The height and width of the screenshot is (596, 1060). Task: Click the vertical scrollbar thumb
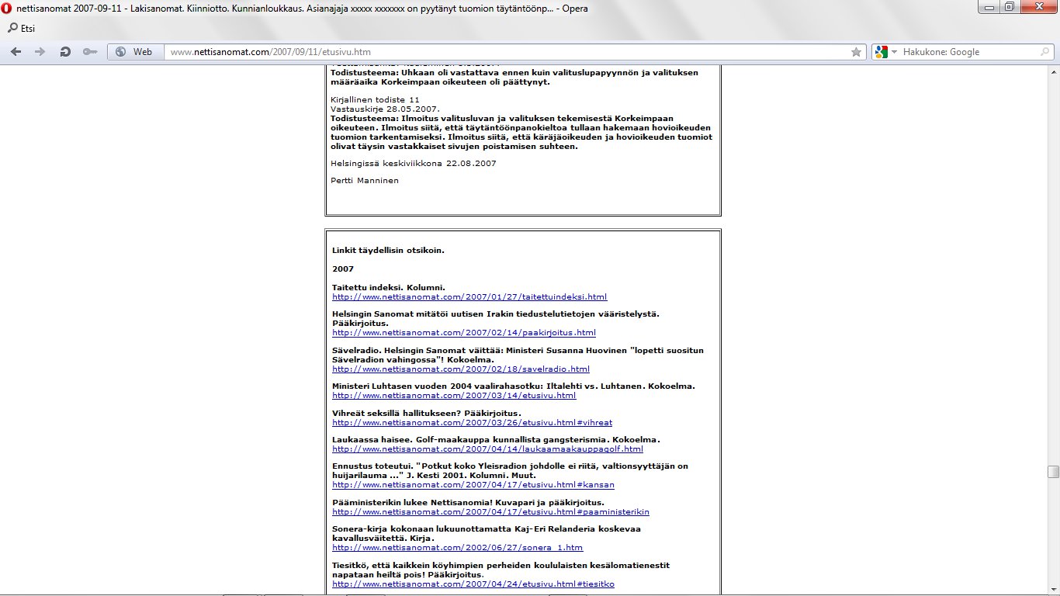pos(1053,472)
